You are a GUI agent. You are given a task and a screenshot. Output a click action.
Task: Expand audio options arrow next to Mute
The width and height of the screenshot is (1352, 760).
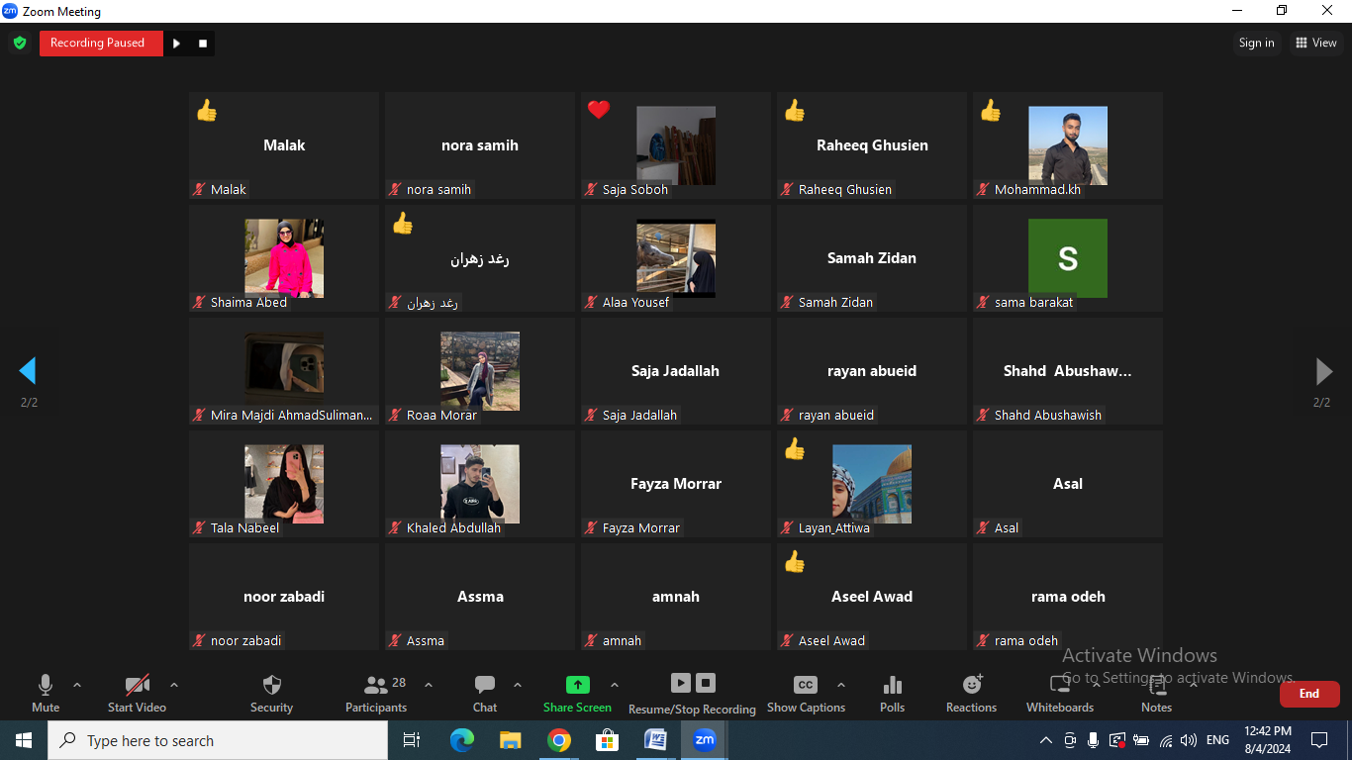[x=77, y=685]
